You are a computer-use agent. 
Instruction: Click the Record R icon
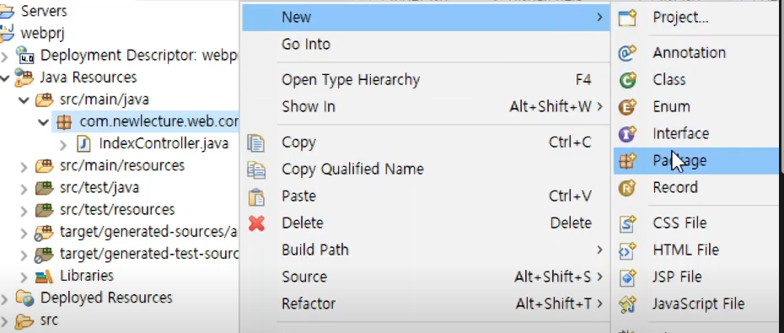click(627, 187)
